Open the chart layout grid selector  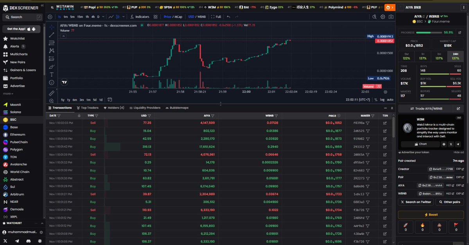(x=156, y=17)
